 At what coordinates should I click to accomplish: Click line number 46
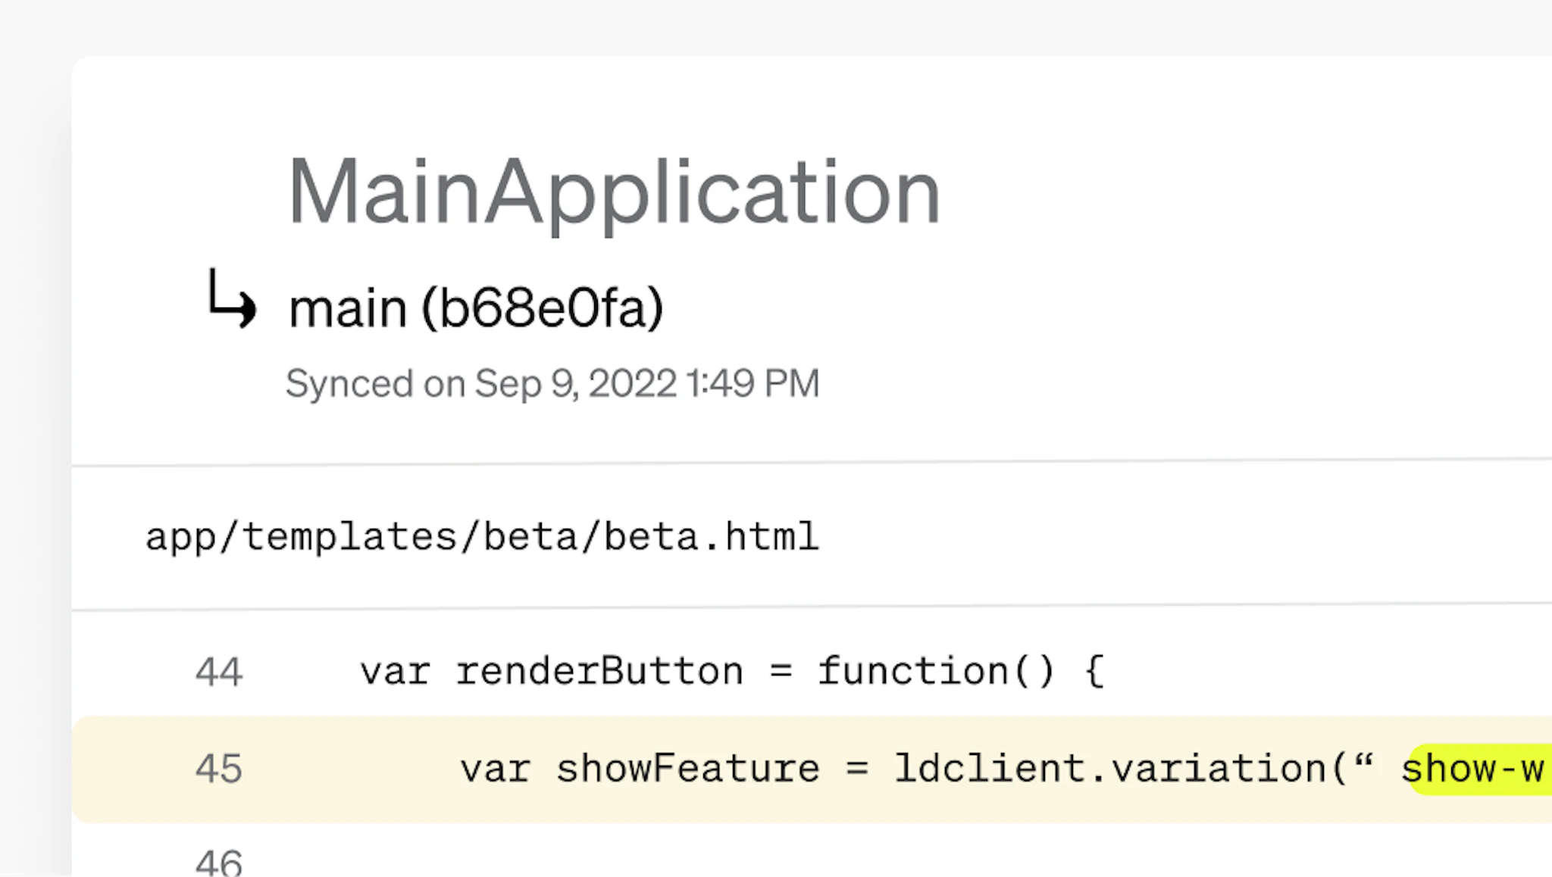pyautogui.click(x=219, y=863)
